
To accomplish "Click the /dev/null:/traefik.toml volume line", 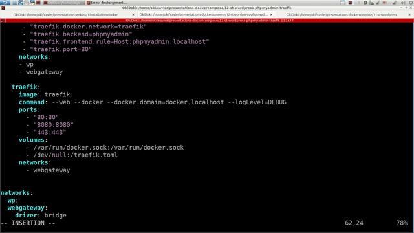I will pyautogui.click(x=75, y=155).
